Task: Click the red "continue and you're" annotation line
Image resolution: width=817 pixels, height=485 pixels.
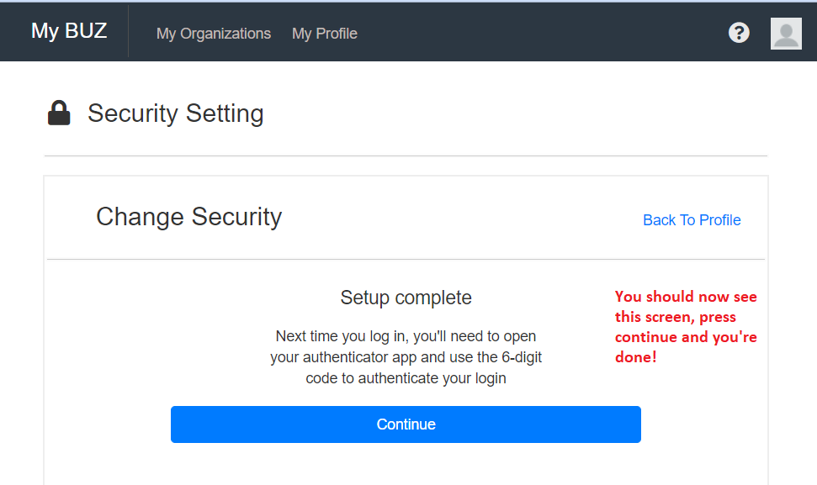Action: tap(686, 337)
